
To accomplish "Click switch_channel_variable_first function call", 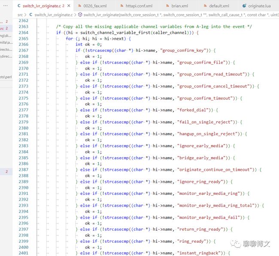I will [x=115, y=33].
